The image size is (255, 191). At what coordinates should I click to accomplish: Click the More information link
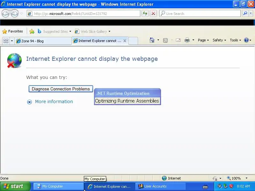(x=54, y=102)
